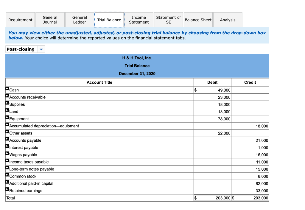Switch to the General Journal tab
Viewport: 305px width, 210px height.
(50, 19)
